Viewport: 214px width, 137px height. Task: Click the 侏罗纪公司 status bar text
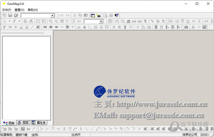[x=190, y=135]
